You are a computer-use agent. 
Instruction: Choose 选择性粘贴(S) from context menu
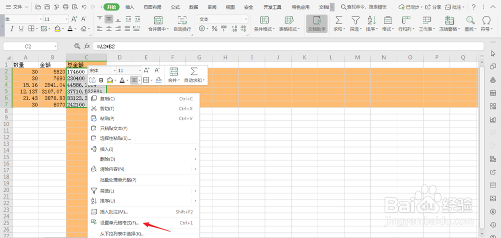[x=143, y=138]
